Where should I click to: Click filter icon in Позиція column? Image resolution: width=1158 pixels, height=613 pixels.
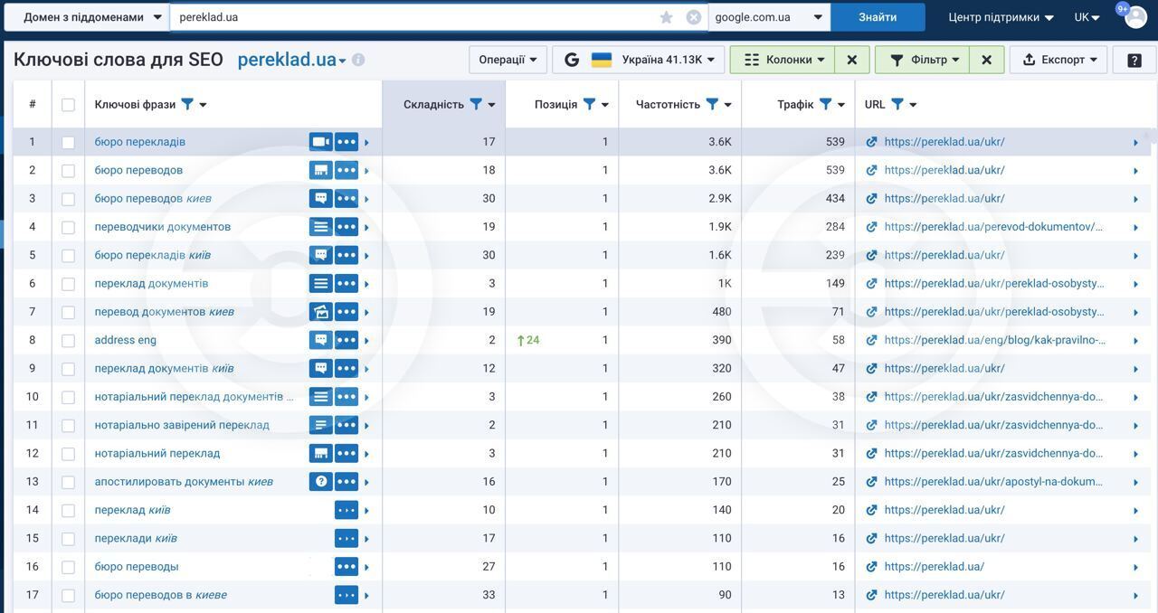pos(589,104)
